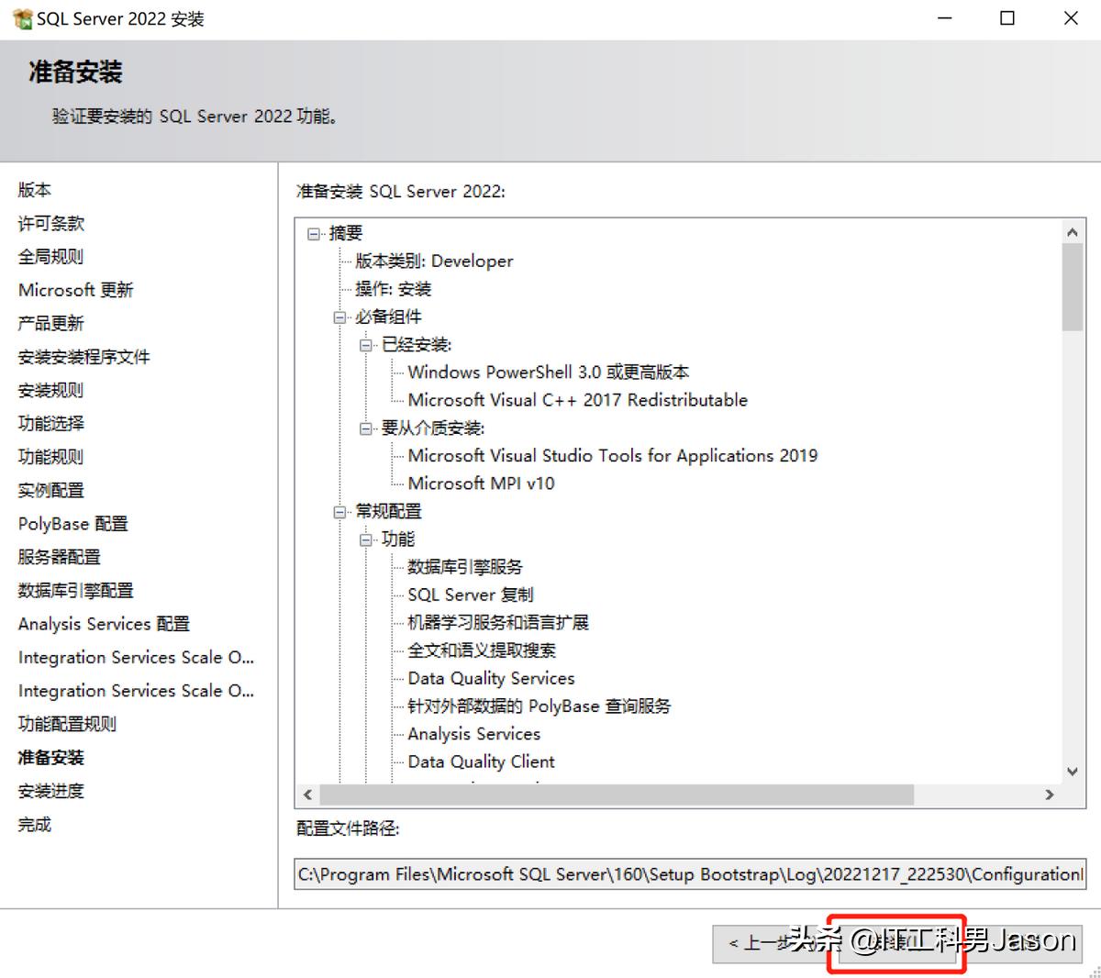Screen dimensions: 1101x978
Task: Click the highlighted install button
Action: click(896, 942)
